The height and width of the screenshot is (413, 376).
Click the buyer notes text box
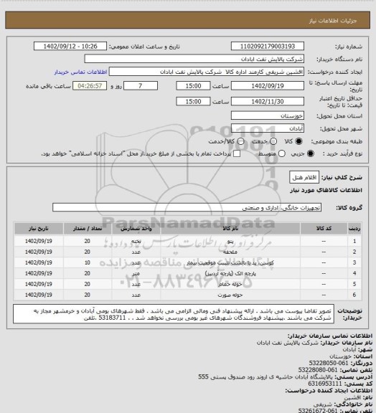point(174,314)
